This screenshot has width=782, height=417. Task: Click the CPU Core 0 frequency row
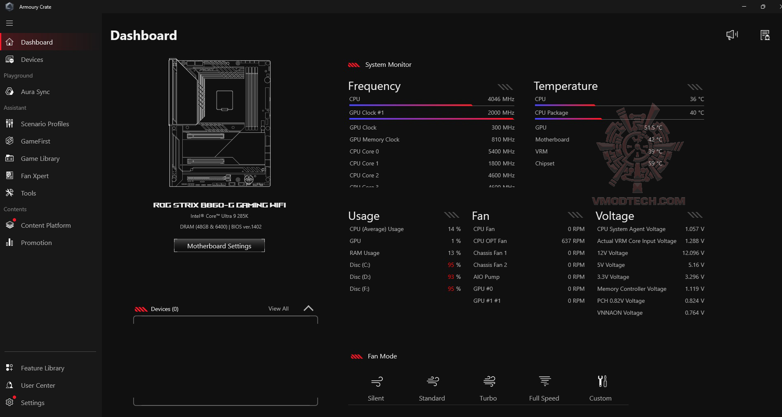(x=432, y=151)
